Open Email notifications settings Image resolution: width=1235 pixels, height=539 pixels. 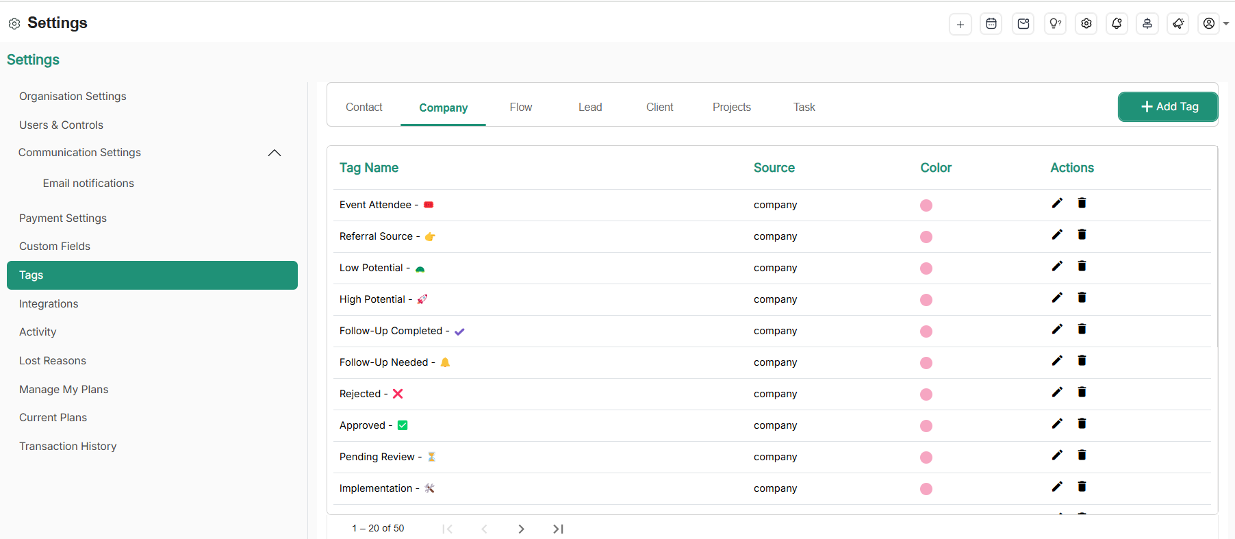point(88,184)
